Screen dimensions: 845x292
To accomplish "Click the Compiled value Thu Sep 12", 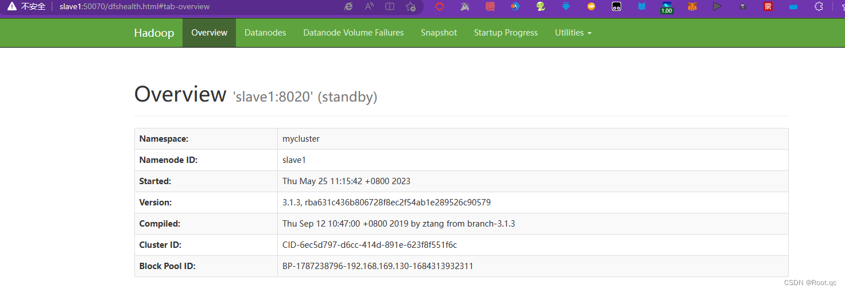I will click(398, 224).
